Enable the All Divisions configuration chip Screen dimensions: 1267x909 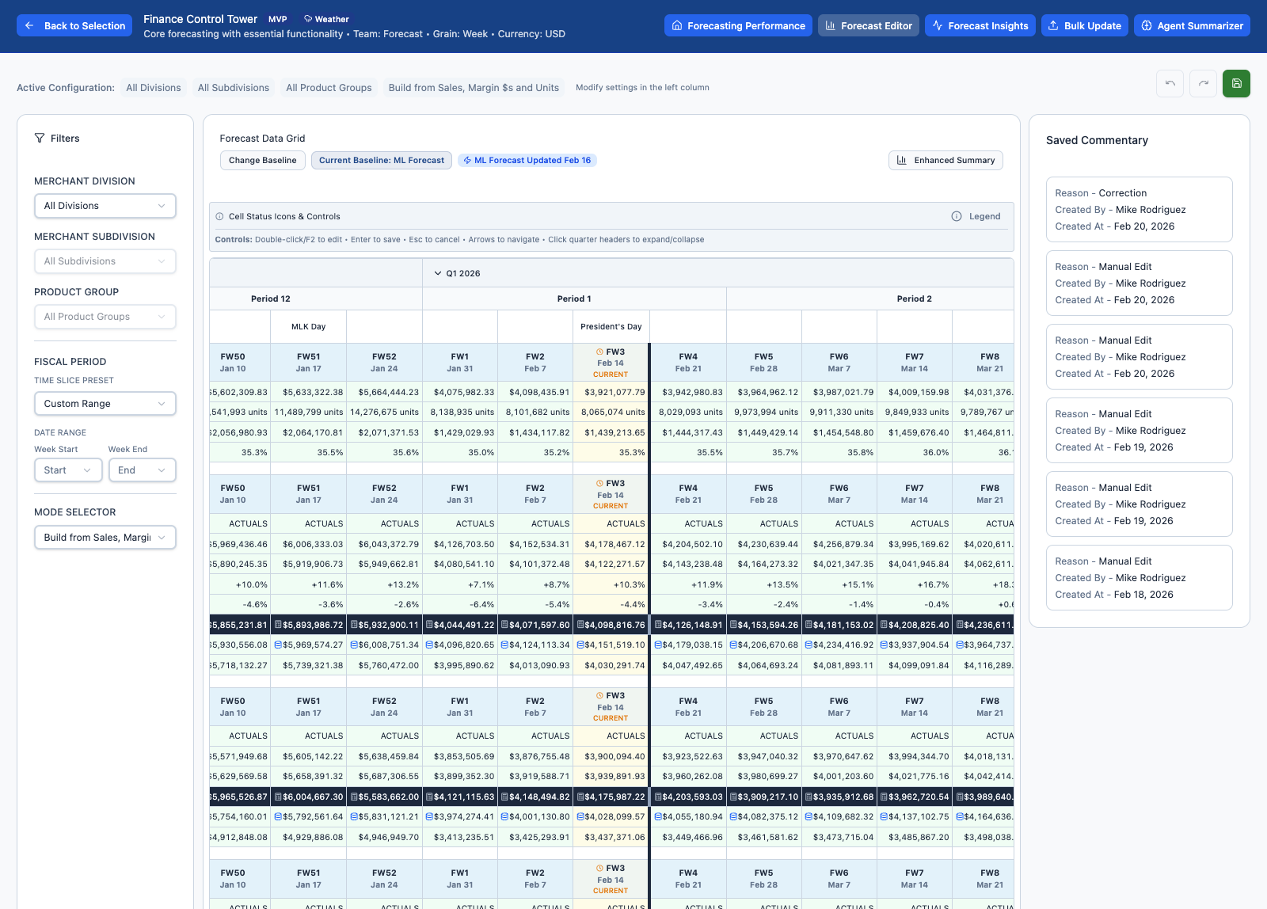tap(154, 87)
